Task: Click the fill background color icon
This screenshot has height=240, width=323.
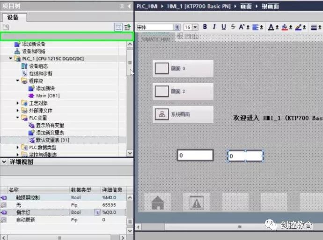Action: point(285,27)
